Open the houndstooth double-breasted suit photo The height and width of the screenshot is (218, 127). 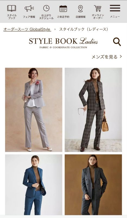tap(93, 185)
